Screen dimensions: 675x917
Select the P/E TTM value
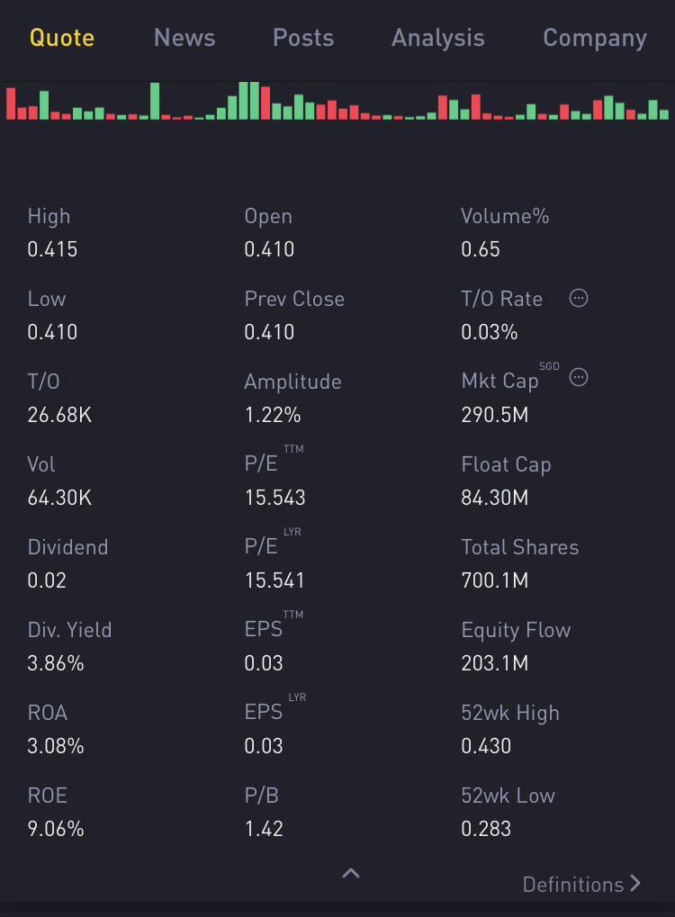[275, 498]
